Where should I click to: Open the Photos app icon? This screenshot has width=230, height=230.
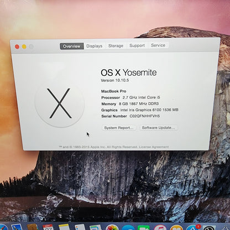pos(112,227)
